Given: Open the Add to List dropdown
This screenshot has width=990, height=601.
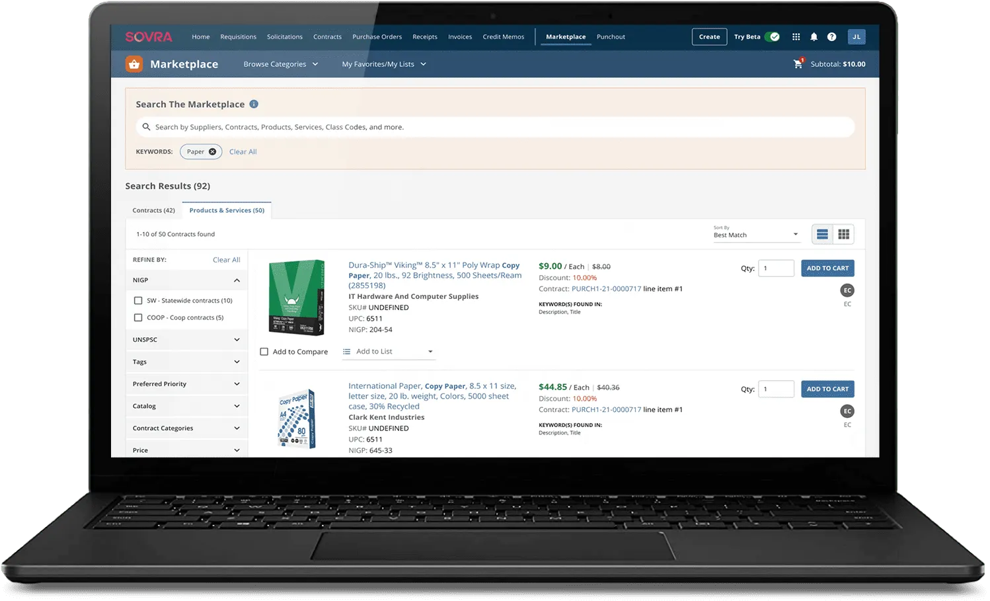Looking at the screenshot, I should click(x=388, y=352).
